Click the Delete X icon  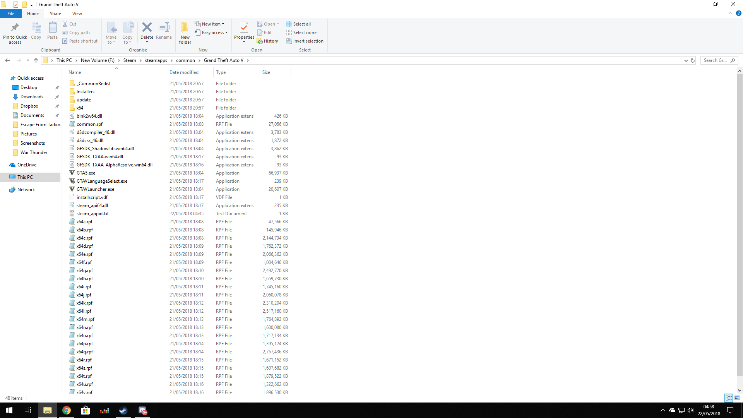tap(147, 28)
